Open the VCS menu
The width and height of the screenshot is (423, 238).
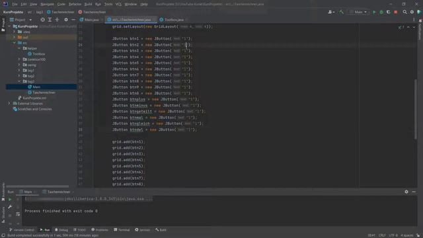[x=118, y=5]
